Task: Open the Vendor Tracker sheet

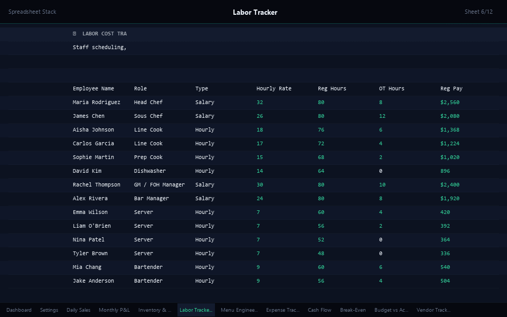Action: click(434, 310)
